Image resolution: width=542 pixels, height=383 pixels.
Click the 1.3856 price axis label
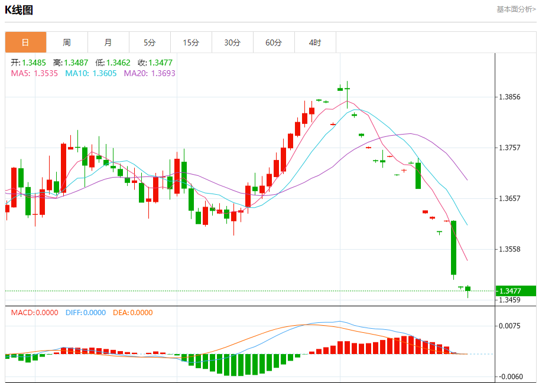click(509, 97)
